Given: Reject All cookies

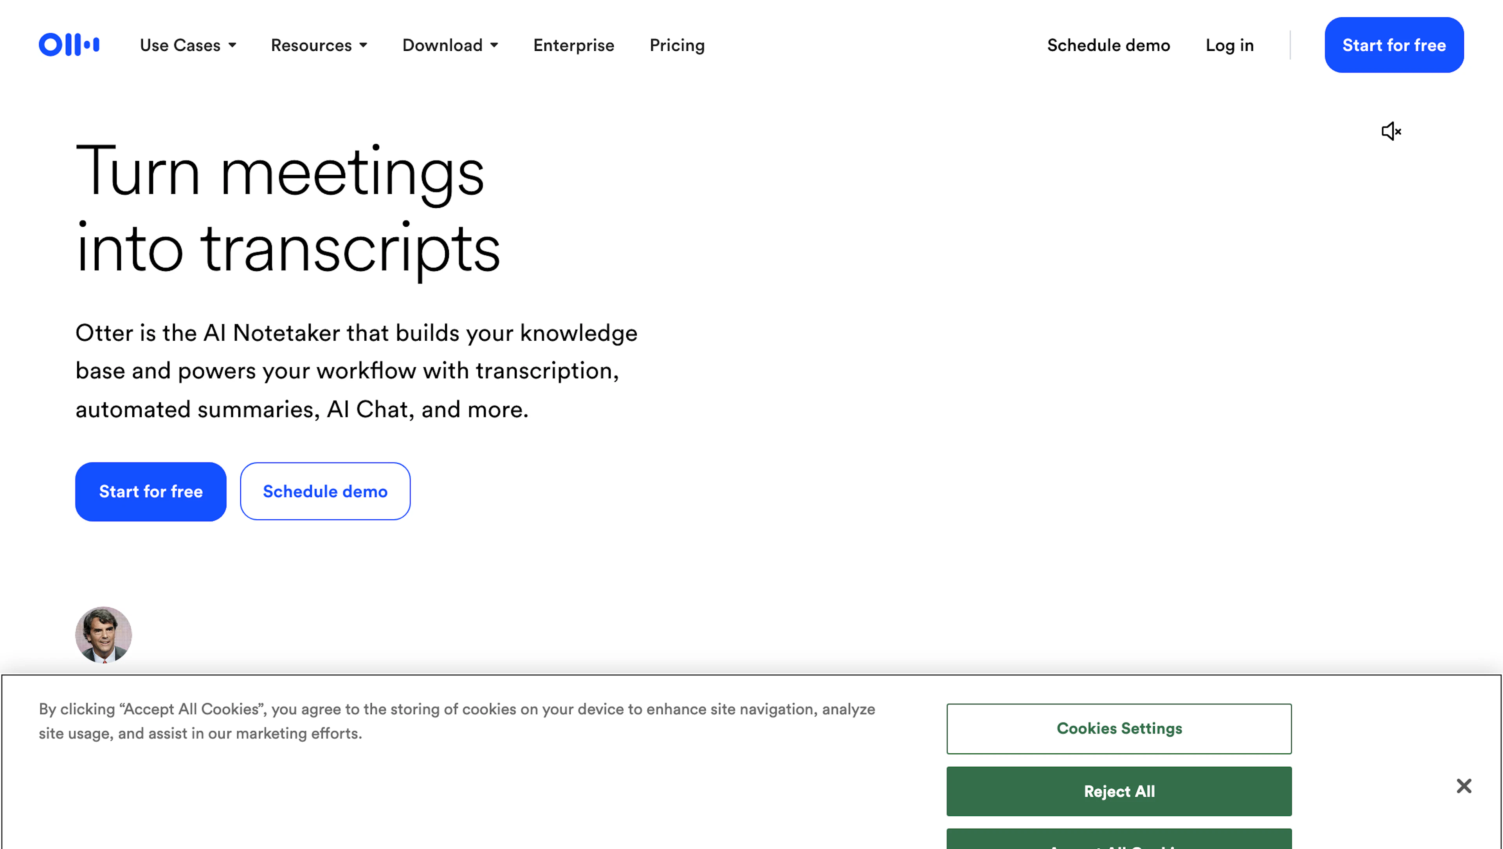Looking at the screenshot, I should [x=1119, y=791].
